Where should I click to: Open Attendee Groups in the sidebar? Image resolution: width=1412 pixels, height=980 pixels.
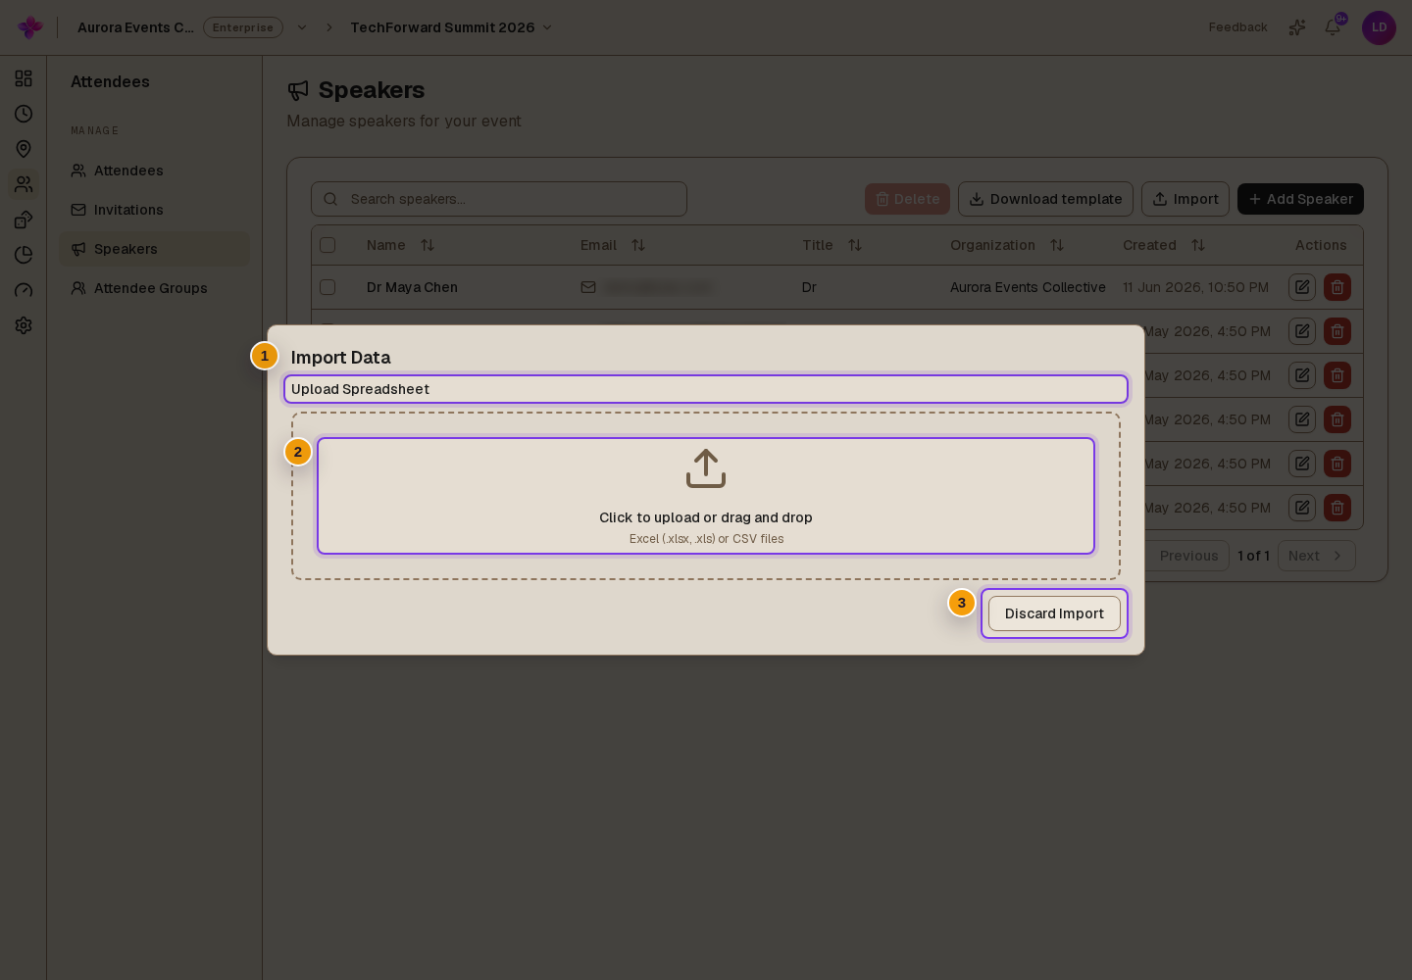tap(154, 288)
